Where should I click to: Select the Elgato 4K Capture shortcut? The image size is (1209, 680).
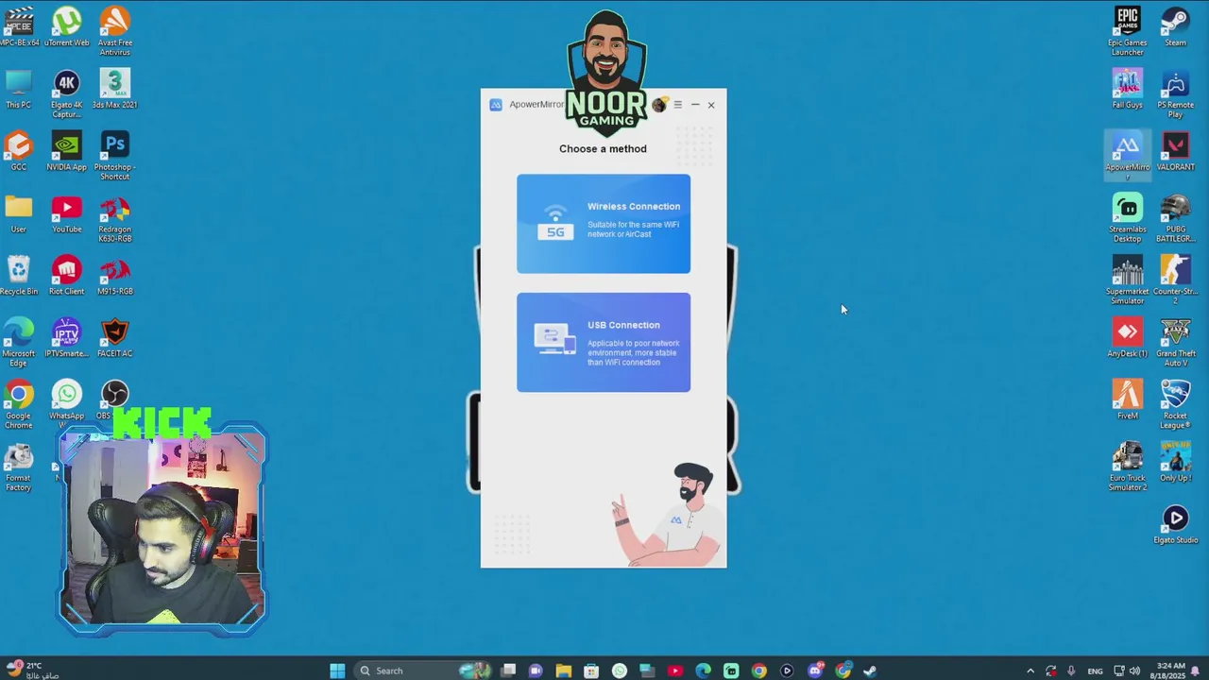(66, 93)
